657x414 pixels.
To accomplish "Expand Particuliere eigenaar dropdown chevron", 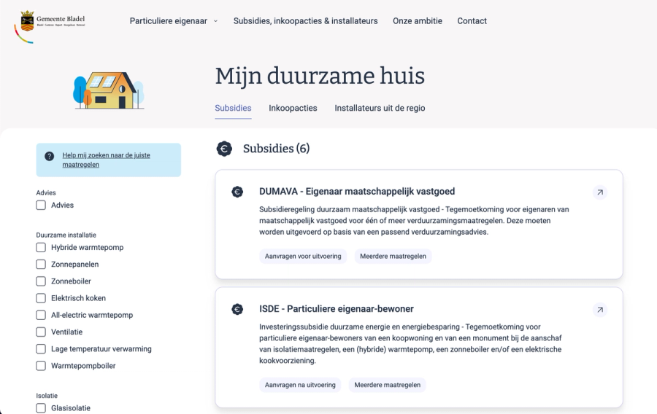I will [216, 21].
